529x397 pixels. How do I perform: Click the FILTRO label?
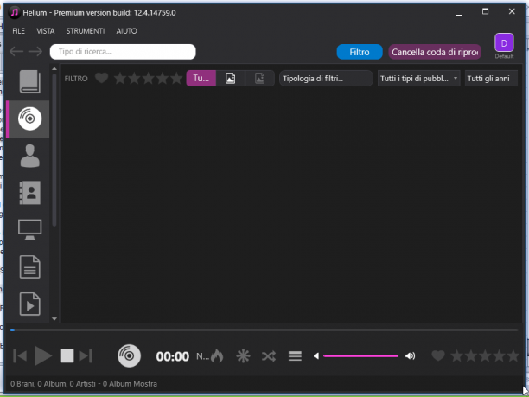(76, 79)
